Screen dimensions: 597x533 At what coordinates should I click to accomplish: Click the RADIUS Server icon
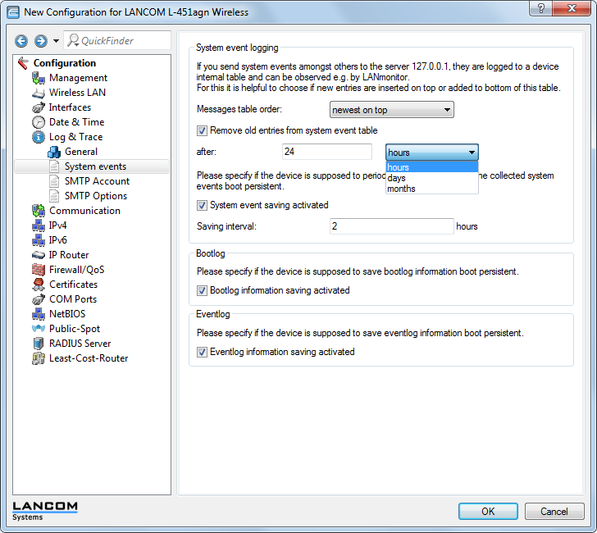[39, 344]
